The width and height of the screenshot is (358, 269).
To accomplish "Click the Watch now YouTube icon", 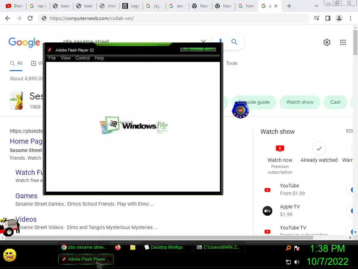I will [280, 149].
